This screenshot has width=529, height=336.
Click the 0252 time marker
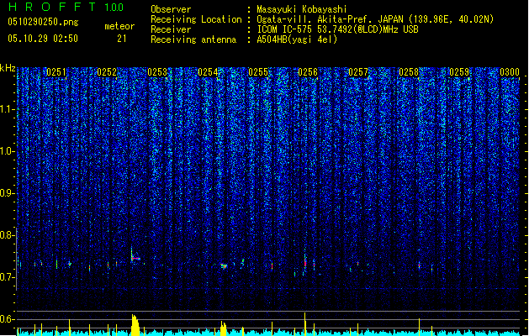point(107,72)
